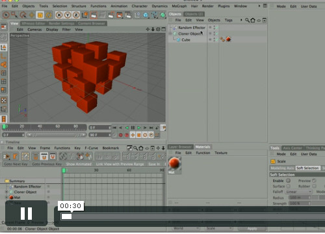Viewport: 325px width, 234px height.
Task: Toggle the Surface checkbox
Action: tap(288, 186)
